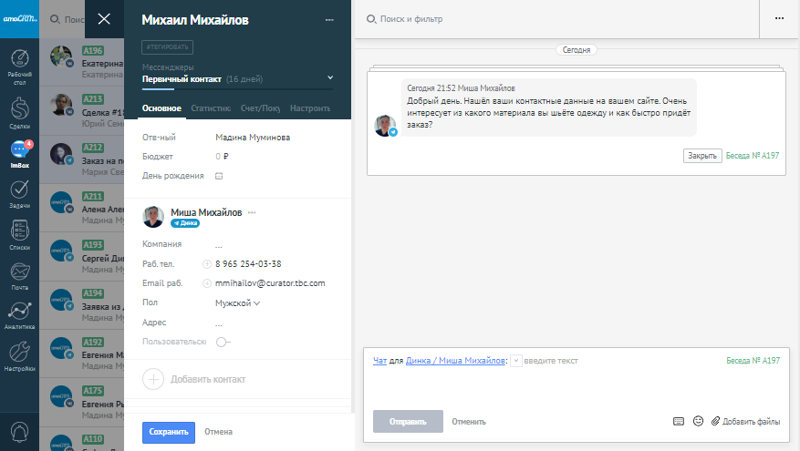Click the message templates keyboard icon
800x451 pixels.
[x=678, y=422]
